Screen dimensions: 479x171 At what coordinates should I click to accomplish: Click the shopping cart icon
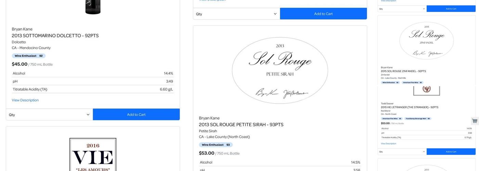point(475,121)
